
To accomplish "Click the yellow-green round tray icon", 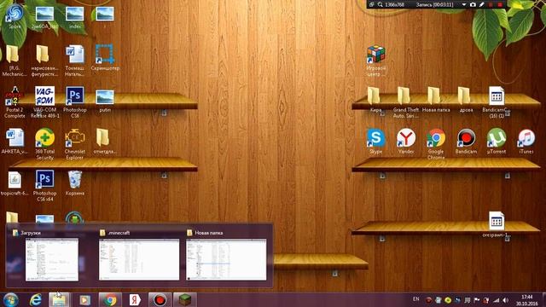I will pyautogui.click(x=448, y=300).
